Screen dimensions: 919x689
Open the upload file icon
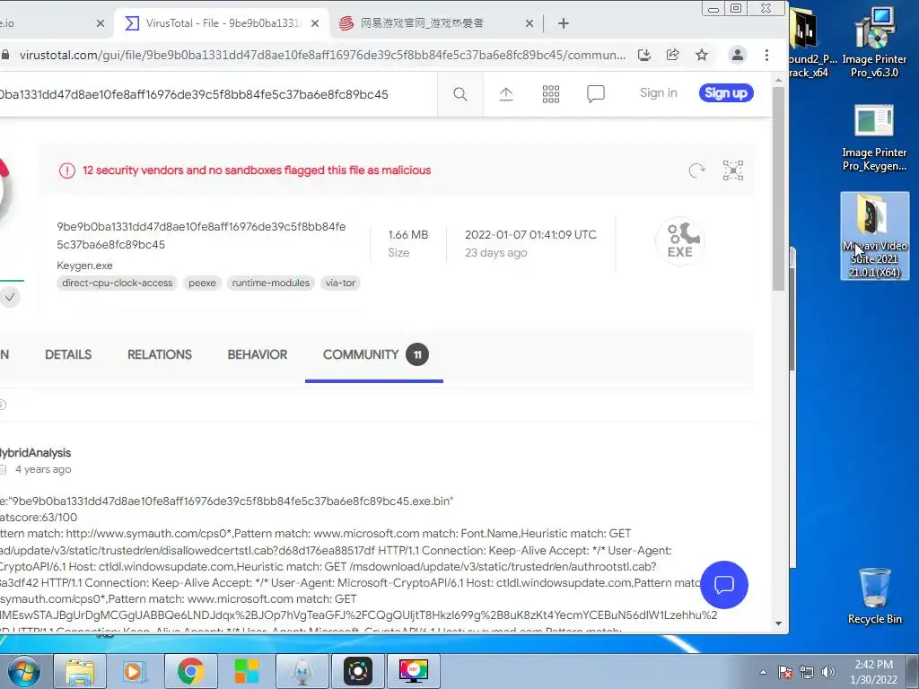[x=506, y=94]
